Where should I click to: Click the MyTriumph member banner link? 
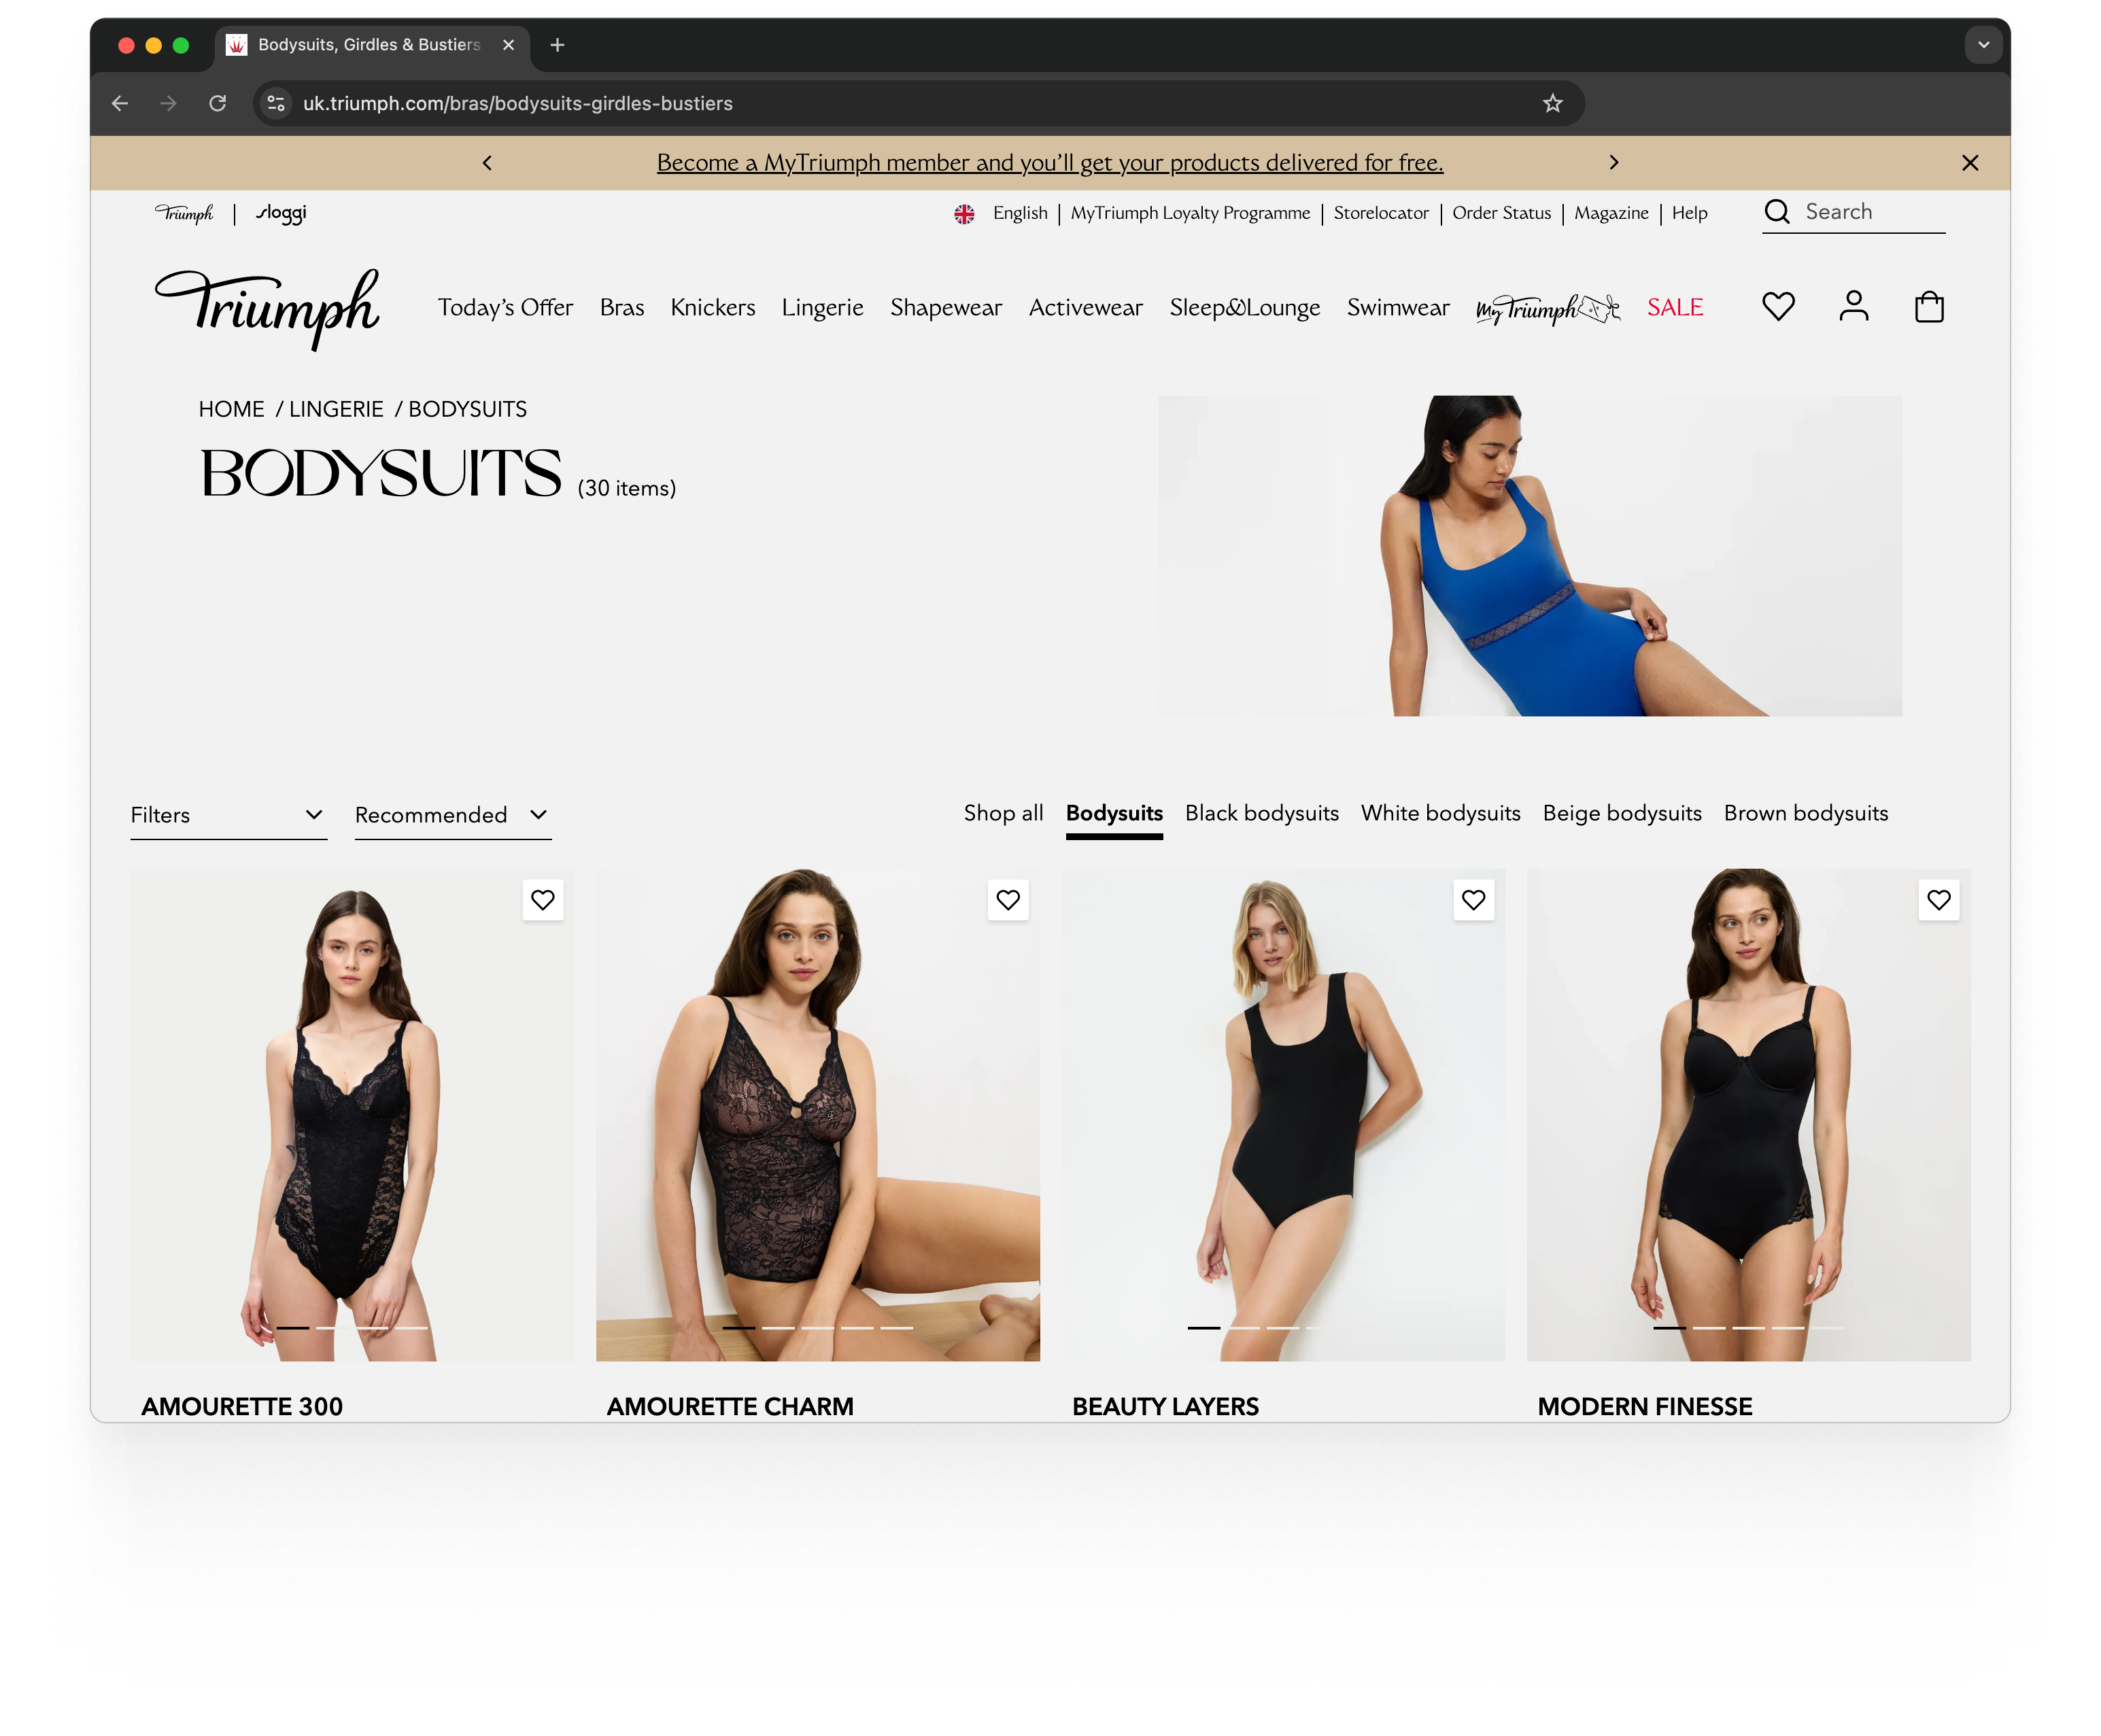[1050, 163]
